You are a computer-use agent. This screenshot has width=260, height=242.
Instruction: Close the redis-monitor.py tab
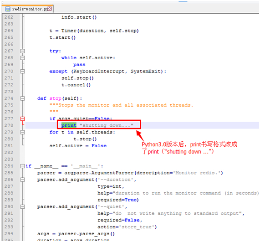(50, 9)
